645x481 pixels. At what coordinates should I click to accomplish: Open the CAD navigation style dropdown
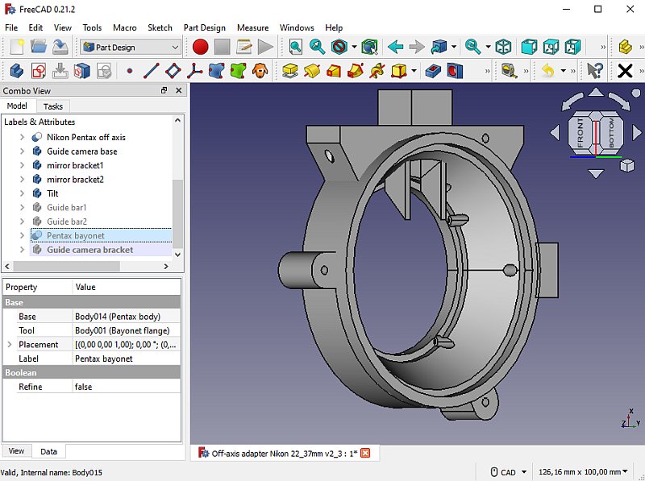(x=509, y=472)
